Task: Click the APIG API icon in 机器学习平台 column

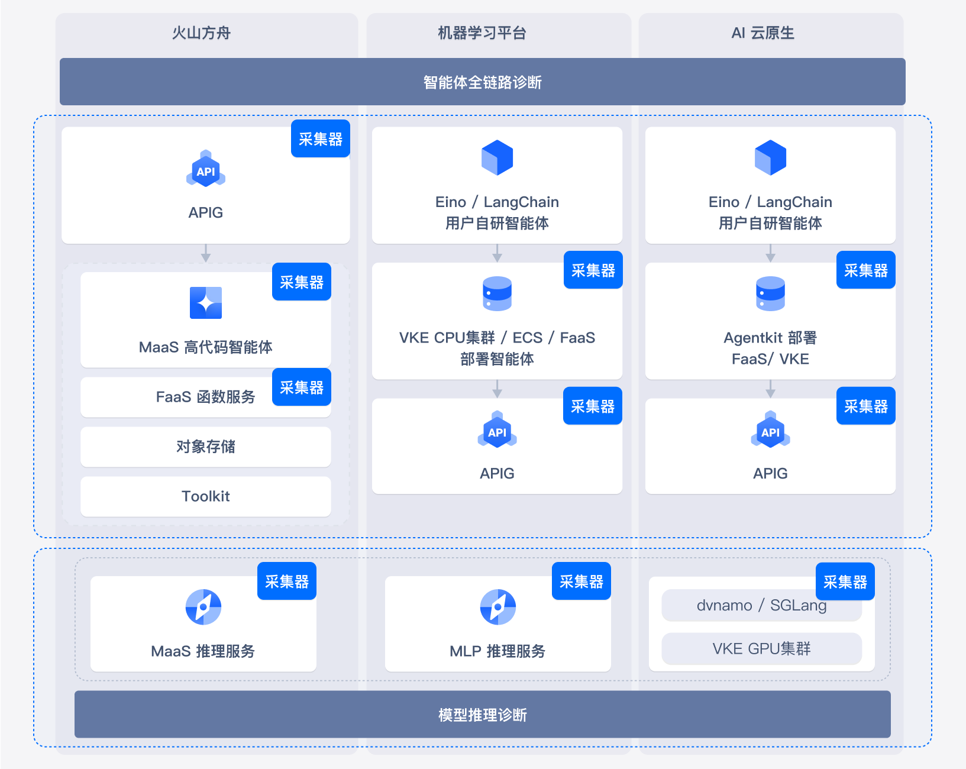Action: [x=497, y=429]
